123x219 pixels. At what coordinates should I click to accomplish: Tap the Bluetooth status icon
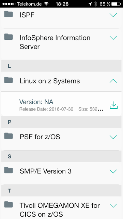click(96, 4)
